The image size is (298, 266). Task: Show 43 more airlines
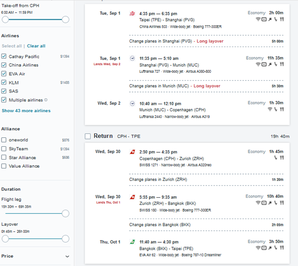[26, 111]
